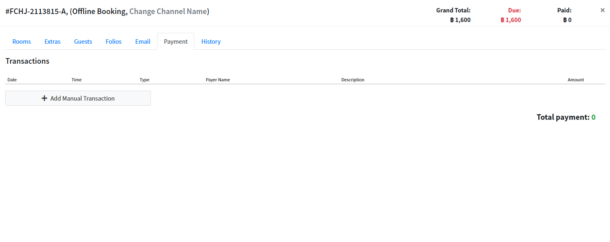This screenshot has width=610, height=242.
Task: Click the Time column header
Action: coord(77,80)
